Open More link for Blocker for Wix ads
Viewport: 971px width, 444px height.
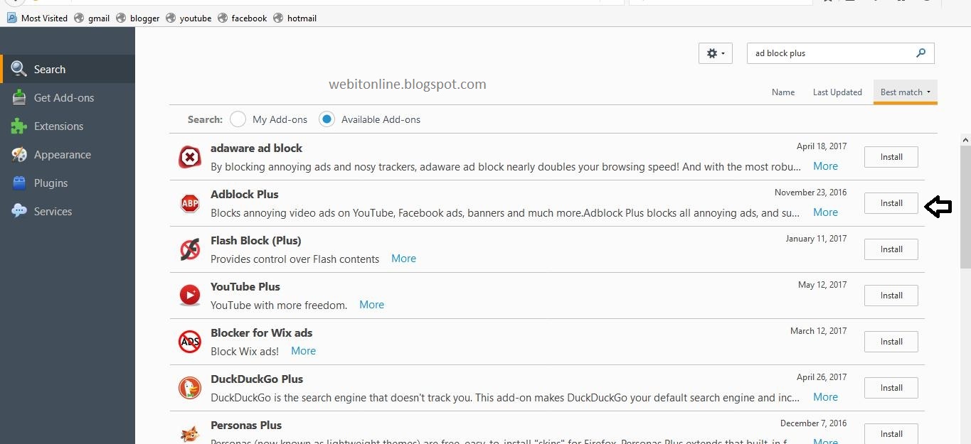[x=303, y=351]
